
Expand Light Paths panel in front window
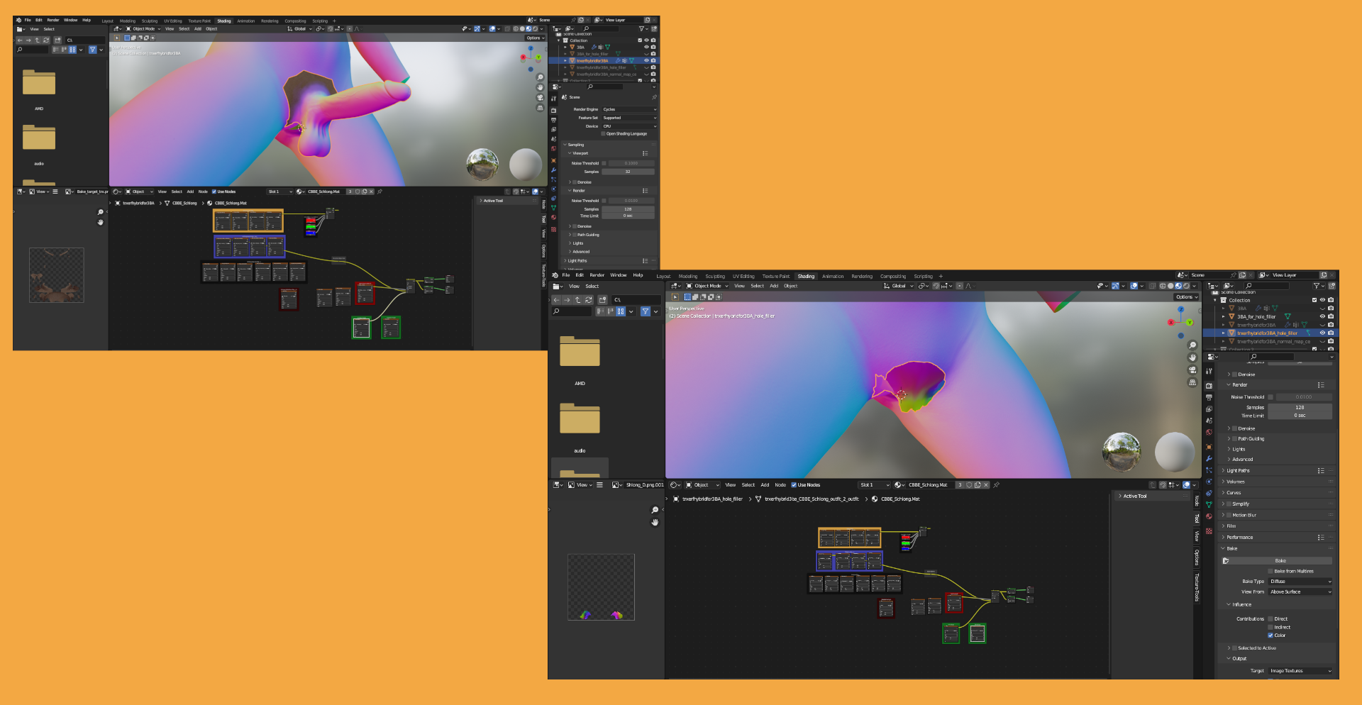pos(1238,471)
